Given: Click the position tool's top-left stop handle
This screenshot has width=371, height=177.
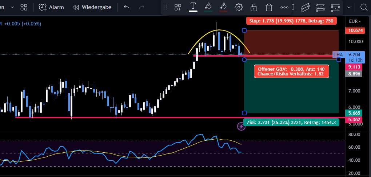Looking at the screenshot, I should [244, 30].
